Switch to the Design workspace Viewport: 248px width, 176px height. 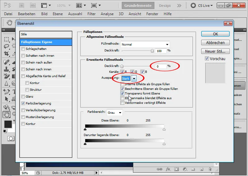165,6
